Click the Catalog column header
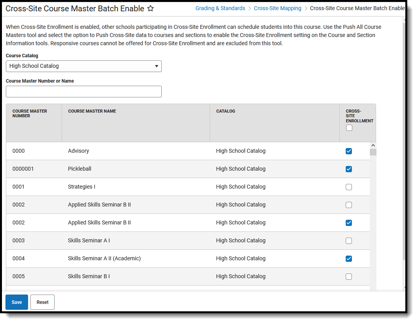 (226, 111)
